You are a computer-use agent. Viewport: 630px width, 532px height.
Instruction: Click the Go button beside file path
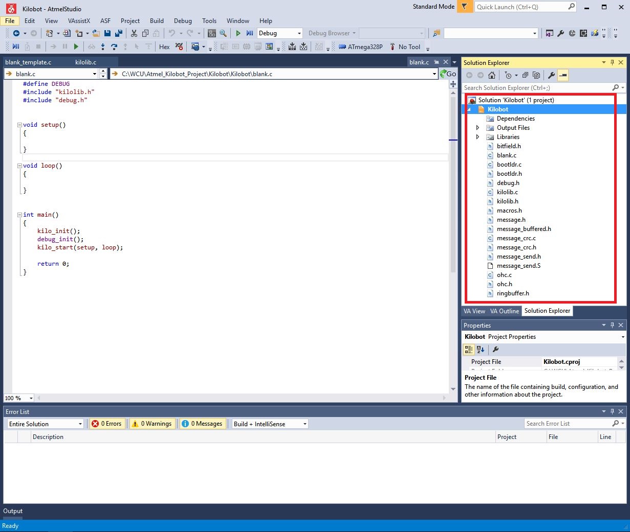coord(448,74)
